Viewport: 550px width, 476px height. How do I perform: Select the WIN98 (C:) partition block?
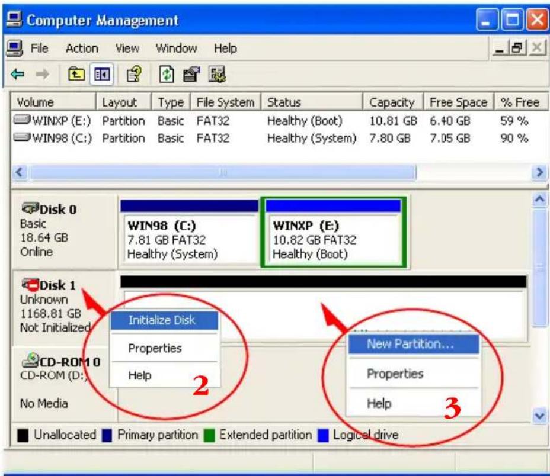[x=190, y=231]
